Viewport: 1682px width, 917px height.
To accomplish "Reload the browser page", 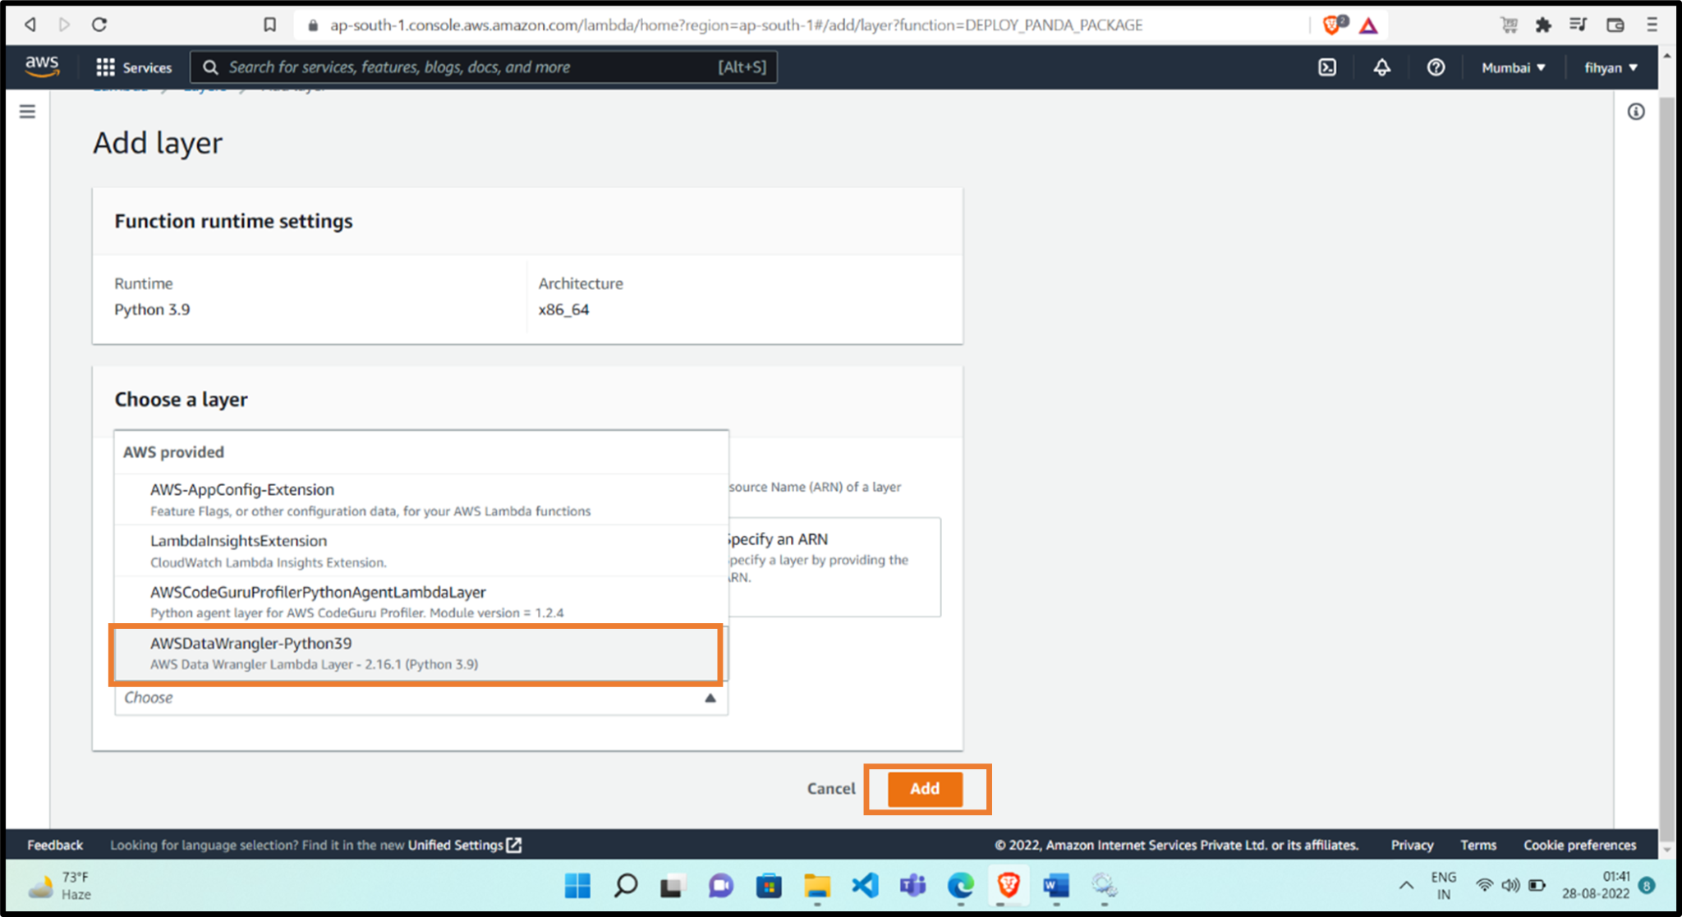I will click(x=99, y=25).
